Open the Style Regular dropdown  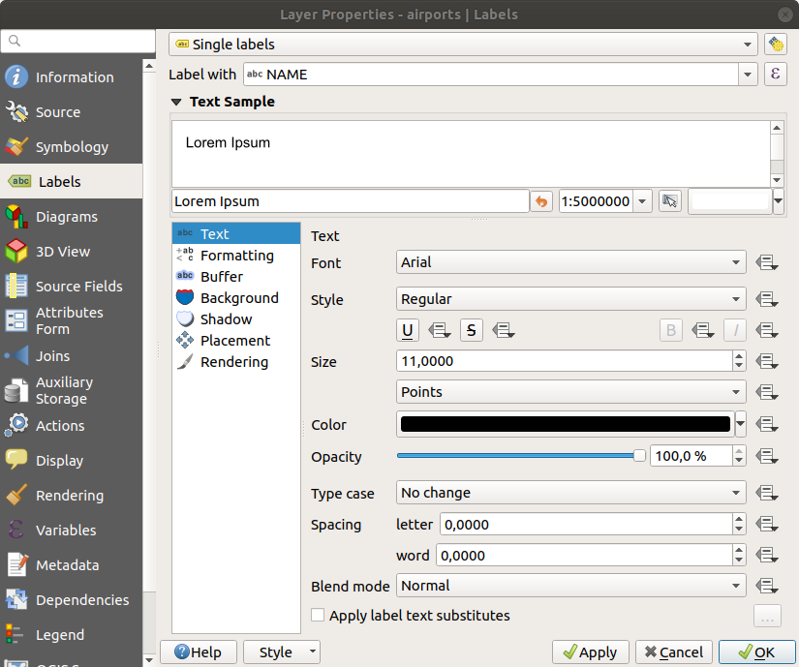[x=571, y=299]
